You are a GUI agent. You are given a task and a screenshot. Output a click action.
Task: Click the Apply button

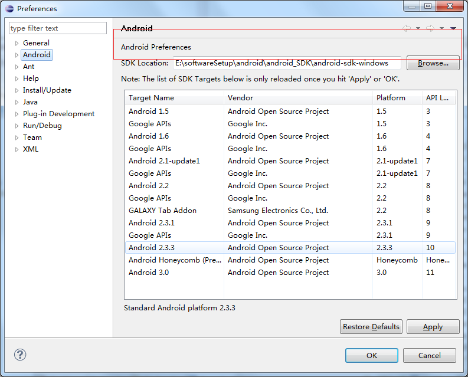pyautogui.click(x=433, y=326)
